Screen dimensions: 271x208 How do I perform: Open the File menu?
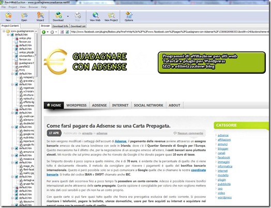point(4,7)
